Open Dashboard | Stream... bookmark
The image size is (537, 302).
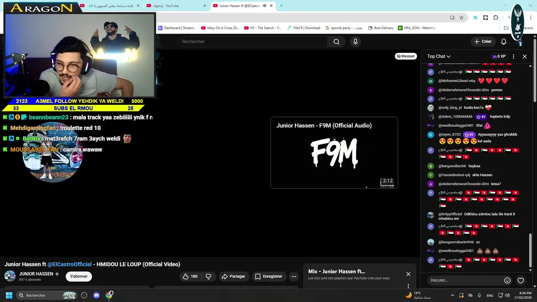click(177, 28)
